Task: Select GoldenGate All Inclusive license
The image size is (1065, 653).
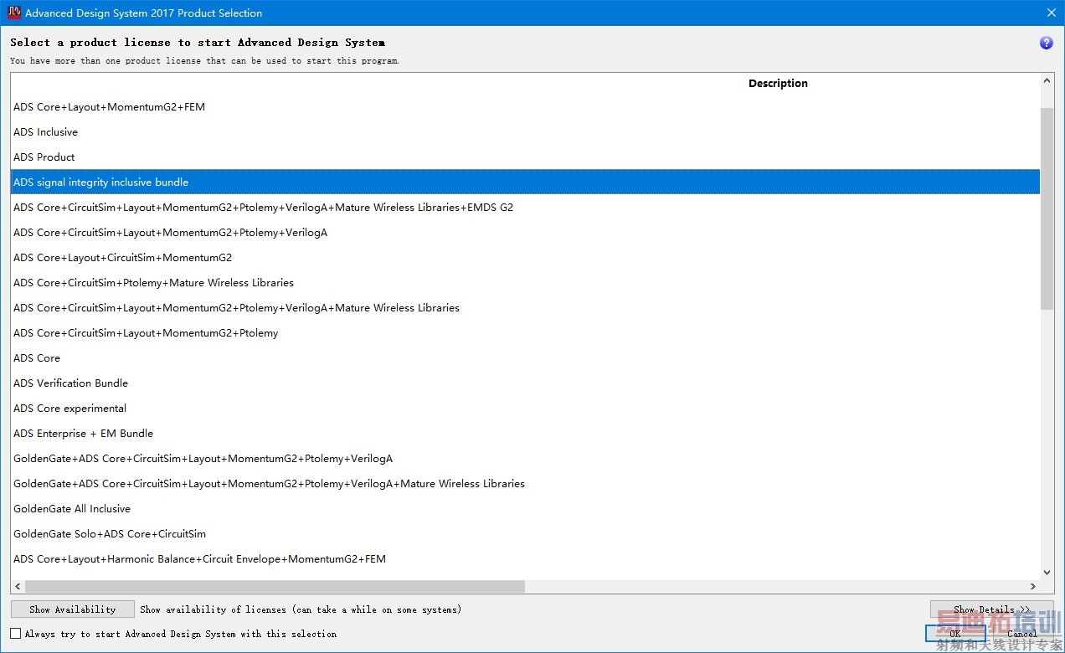Action: click(525, 508)
